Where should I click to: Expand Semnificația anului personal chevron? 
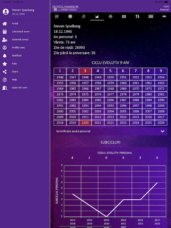tap(163, 131)
